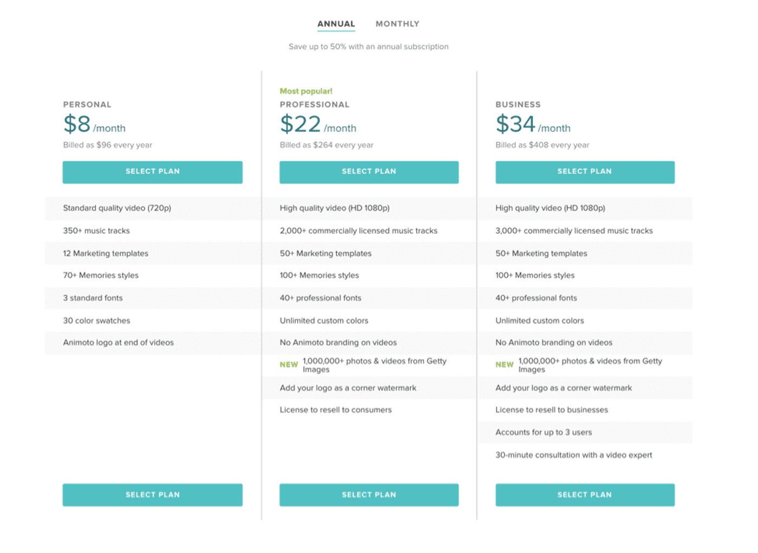This screenshot has width=758, height=553.
Task: Click top Select Plan button under Business
Action: [x=585, y=172]
